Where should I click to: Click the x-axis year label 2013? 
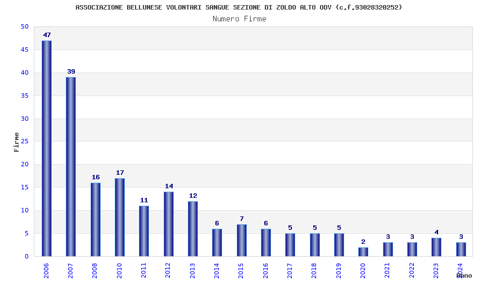click(193, 271)
